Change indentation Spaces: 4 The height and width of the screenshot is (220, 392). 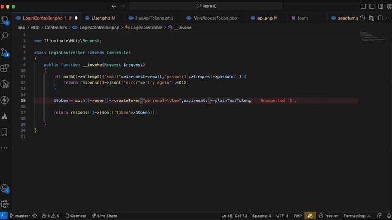tap(262, 216)
